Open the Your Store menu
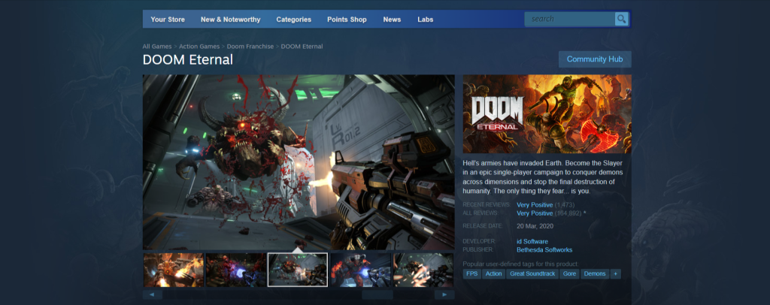The image size is (770, 305). coord(168,20)
